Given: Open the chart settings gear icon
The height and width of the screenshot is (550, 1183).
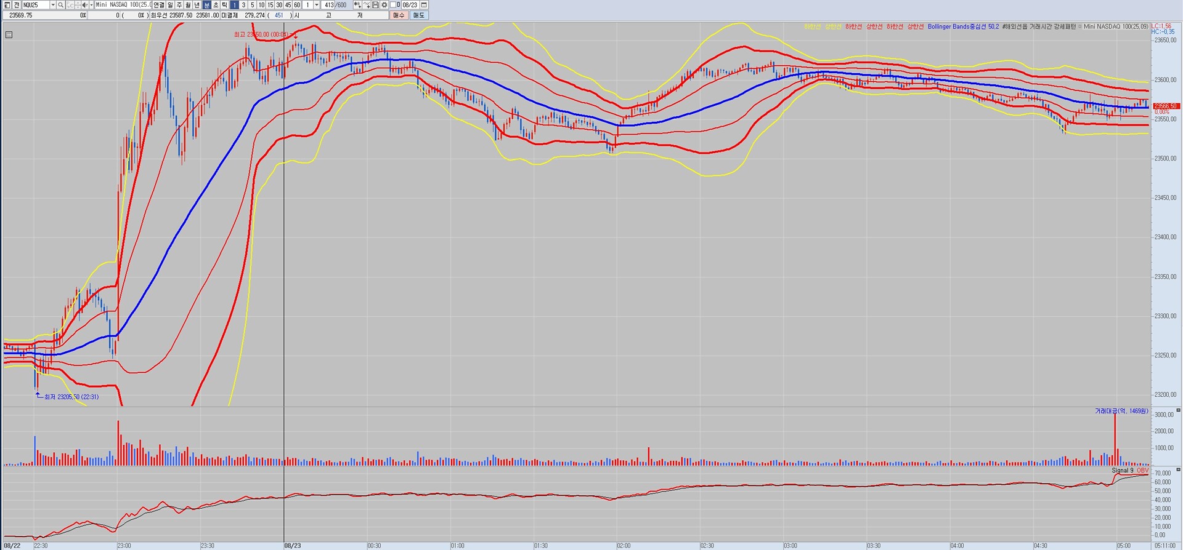Looking at the screenshot, I should point(384,5).
